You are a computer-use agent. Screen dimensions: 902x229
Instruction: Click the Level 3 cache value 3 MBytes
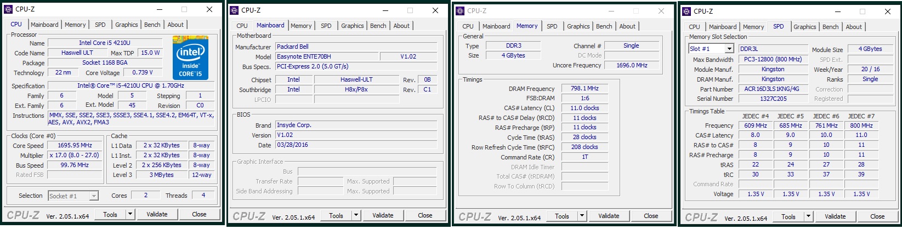pos(162,175)
